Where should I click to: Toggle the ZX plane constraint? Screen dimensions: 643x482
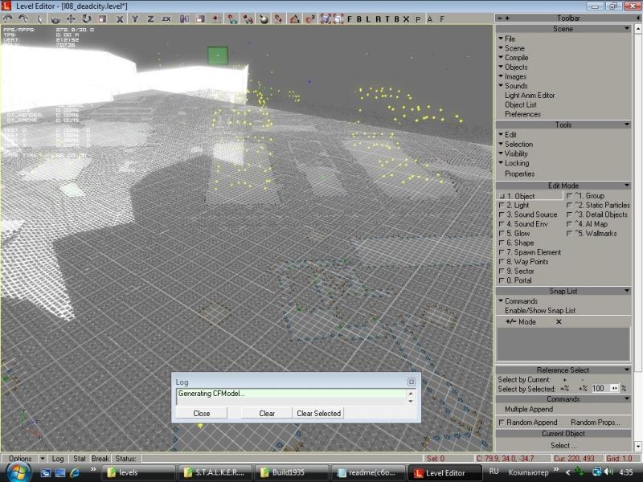click(166, 18)
